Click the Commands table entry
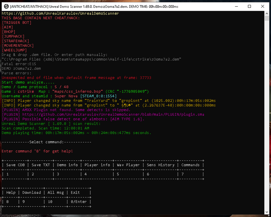Image resolution: width=271 pixels, height=217 pixels. point(190,165)
